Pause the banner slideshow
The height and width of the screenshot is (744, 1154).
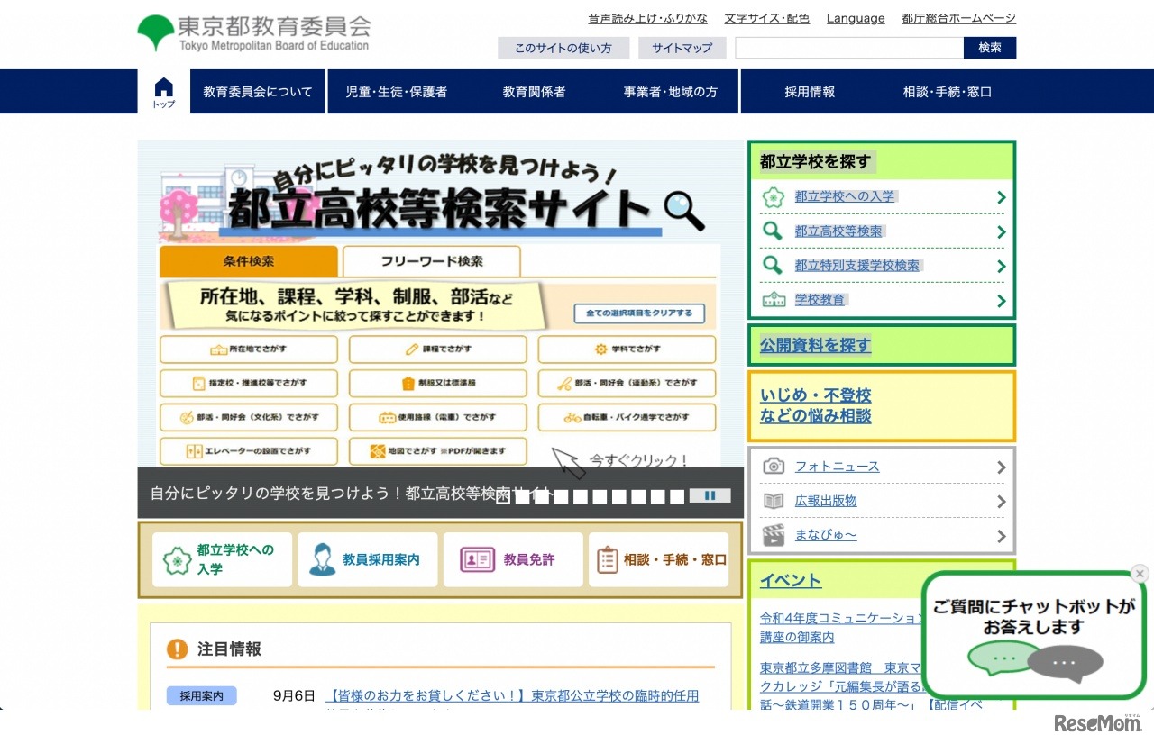click(710, 495)
